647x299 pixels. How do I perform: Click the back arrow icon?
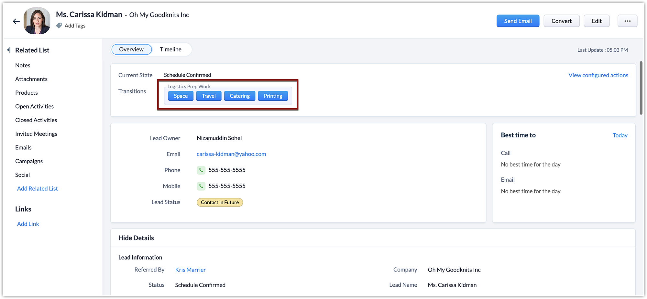click(16, 21)
